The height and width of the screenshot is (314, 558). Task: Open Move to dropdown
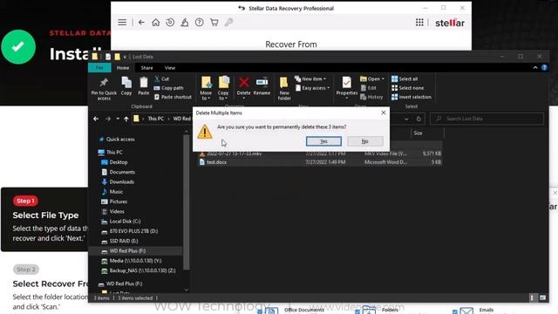coord(206,89)
